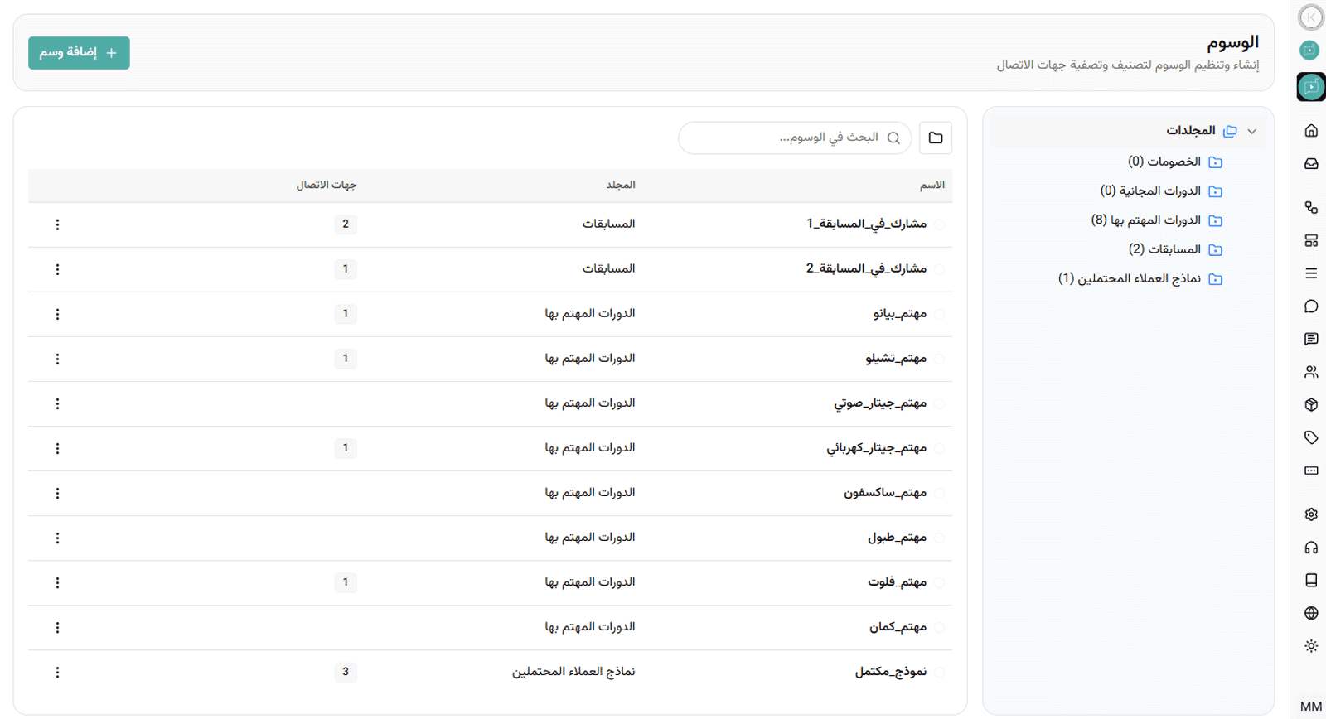
Task: Open the workflow nodes icon in sidebar
Action: click(1311, 207)
